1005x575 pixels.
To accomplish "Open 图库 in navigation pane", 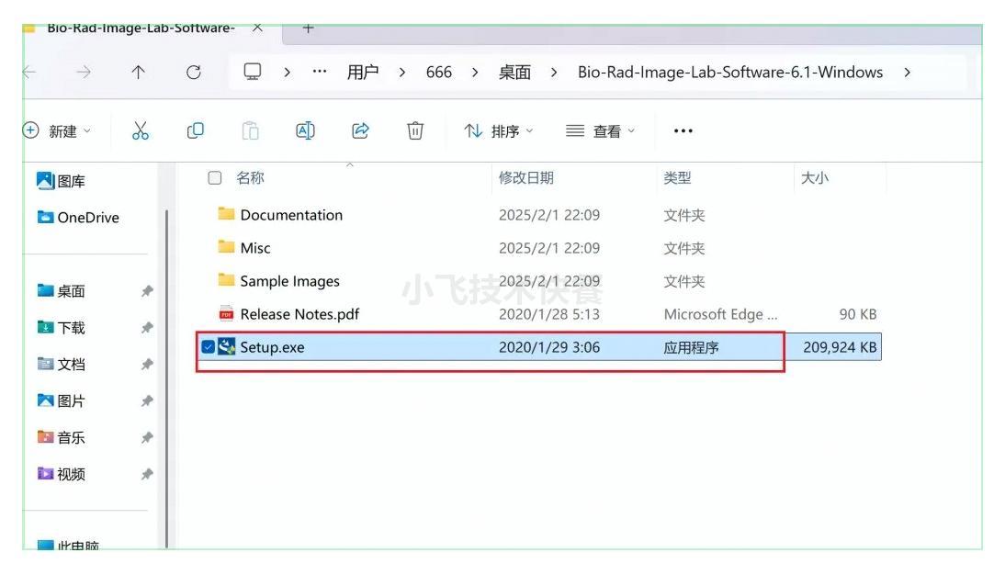I will [x=62, y=181].
